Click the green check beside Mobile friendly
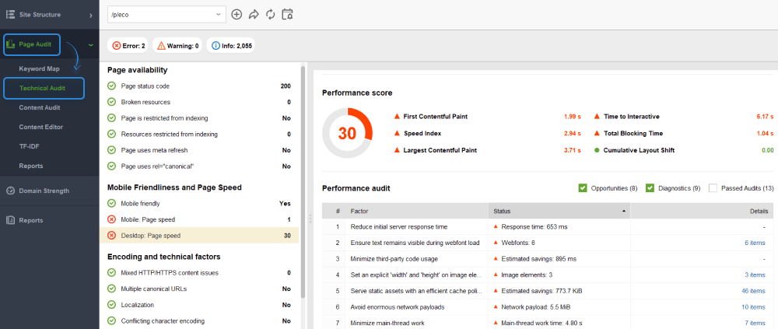 click(x=111, y=204)
